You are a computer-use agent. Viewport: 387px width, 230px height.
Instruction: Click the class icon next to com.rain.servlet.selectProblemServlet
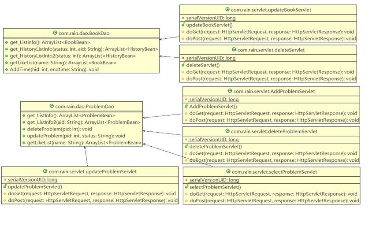point(228,171)
